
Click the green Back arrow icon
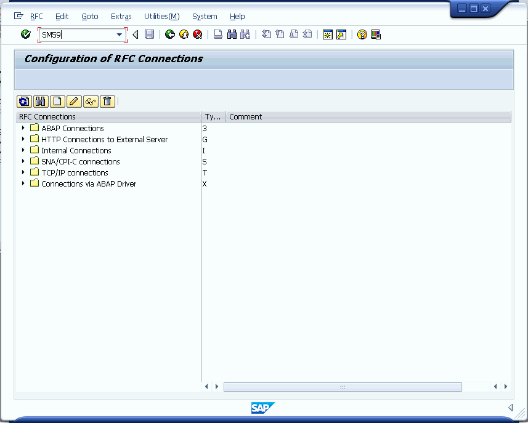pyautogui.click(x=169, y=34)
